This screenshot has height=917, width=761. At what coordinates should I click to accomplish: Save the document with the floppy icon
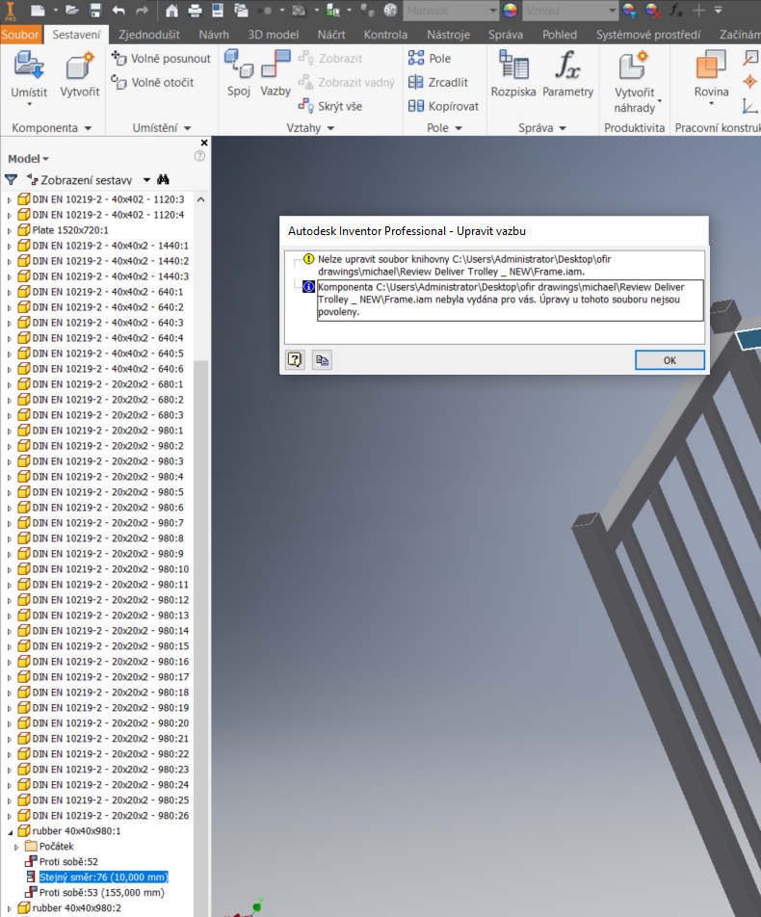pos(94,10)
